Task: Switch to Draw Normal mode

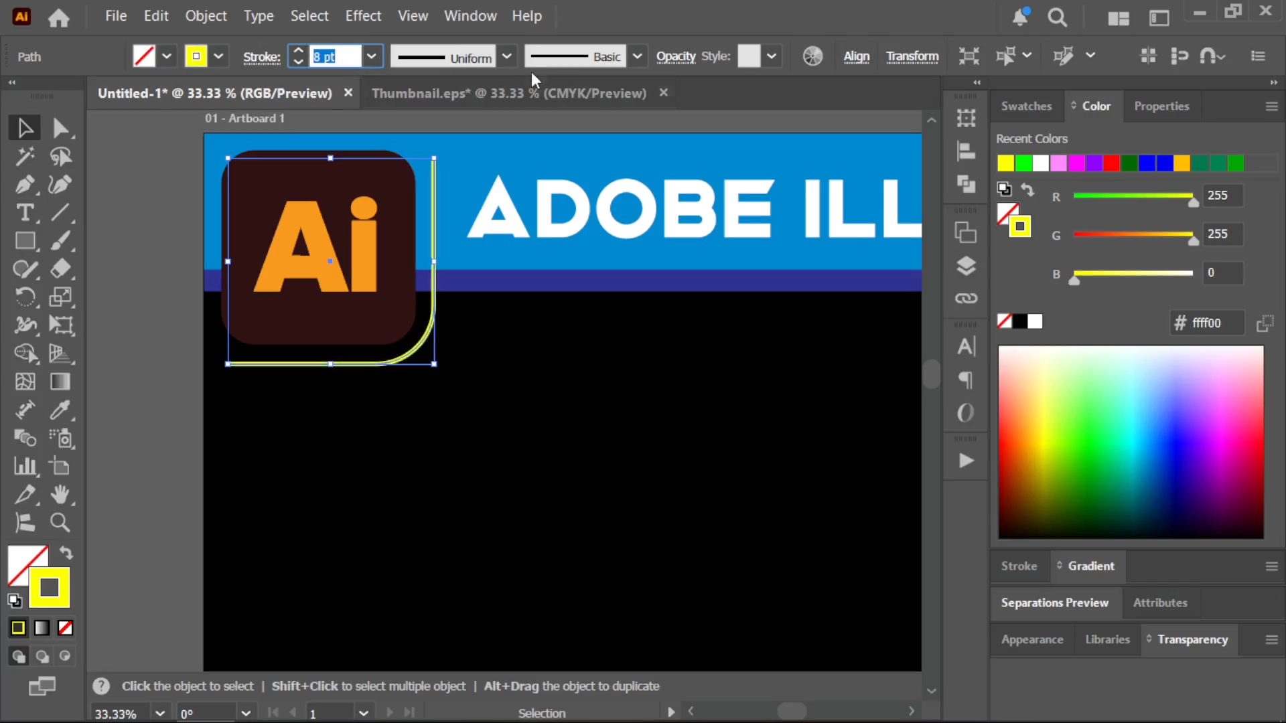Action: (x=18, y=657)
